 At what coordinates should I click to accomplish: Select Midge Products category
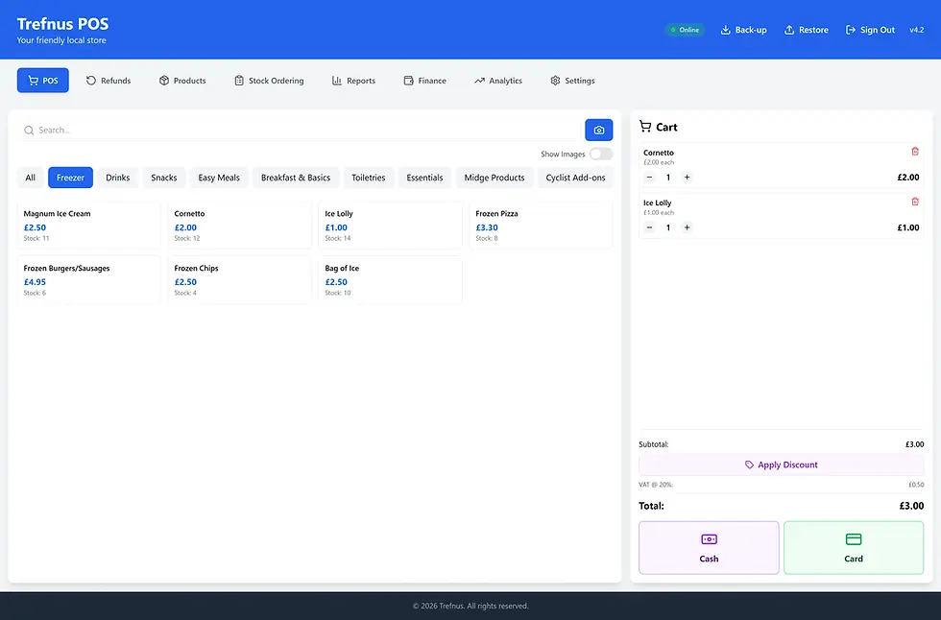coord(495,178)
